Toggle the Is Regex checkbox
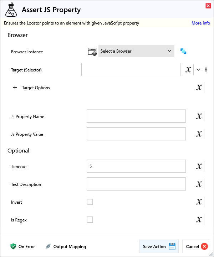Image resolution: width=214 pixels, height=257 pixels. click(90, 220)
